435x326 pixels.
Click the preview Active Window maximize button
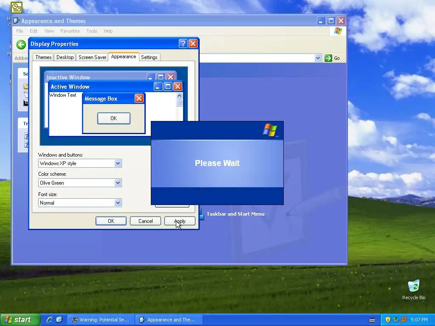pos(168,87)
